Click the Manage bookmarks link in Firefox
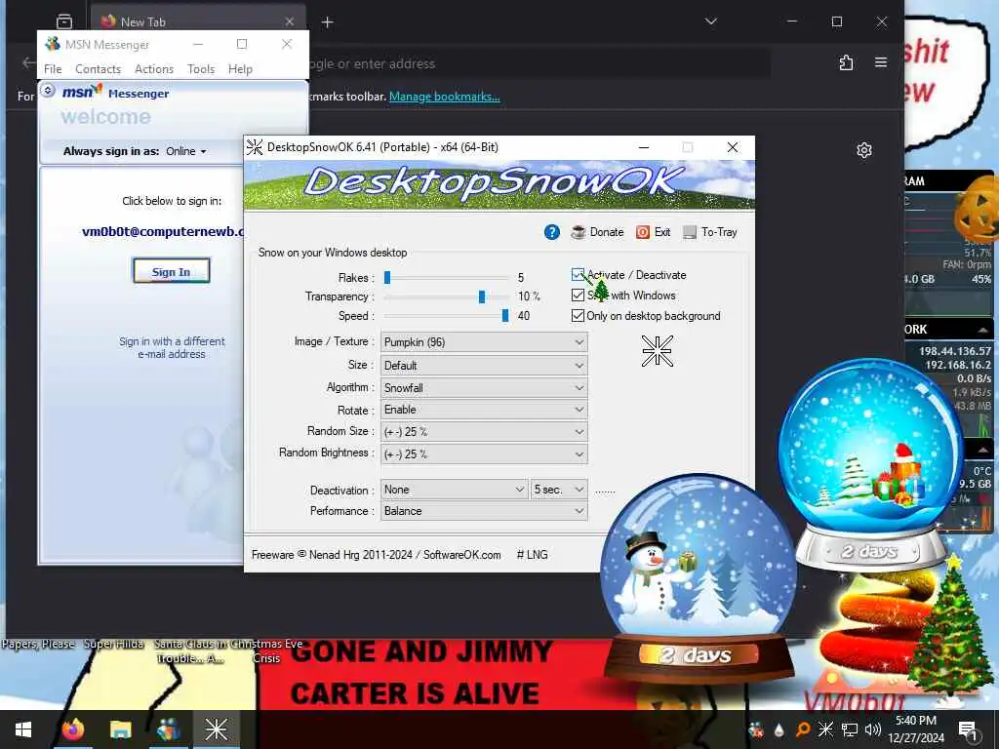999x749 pixels. coord(445,97)
